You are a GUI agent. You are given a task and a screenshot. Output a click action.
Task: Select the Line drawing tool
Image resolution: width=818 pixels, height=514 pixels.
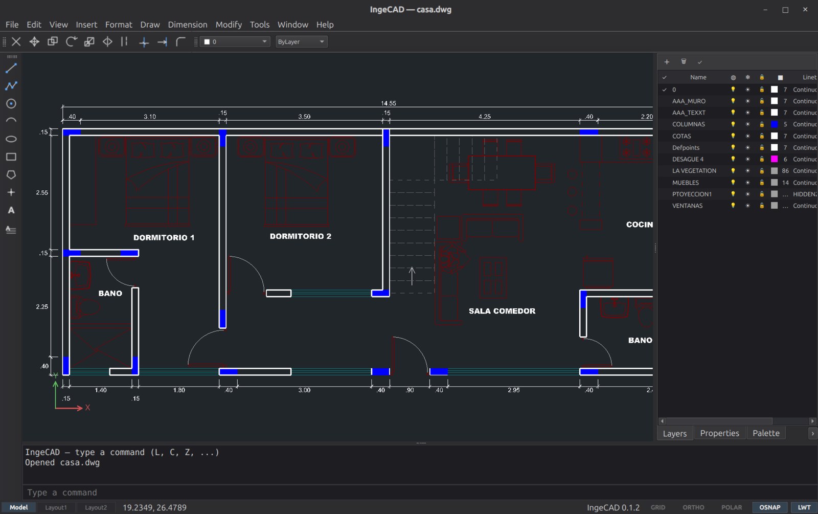click(x=11, y=68)
